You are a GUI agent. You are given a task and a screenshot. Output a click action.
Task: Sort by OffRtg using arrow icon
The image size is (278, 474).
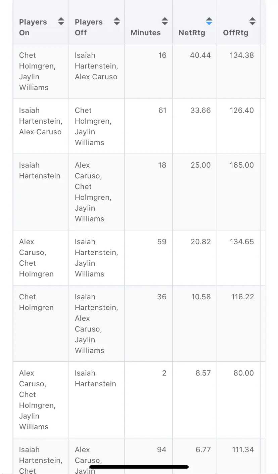coord(252,21)
